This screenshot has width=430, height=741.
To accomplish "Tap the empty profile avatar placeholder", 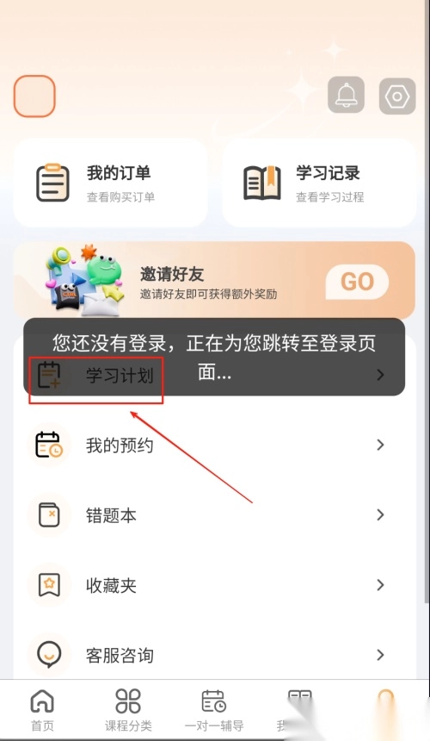I will 34,96.
